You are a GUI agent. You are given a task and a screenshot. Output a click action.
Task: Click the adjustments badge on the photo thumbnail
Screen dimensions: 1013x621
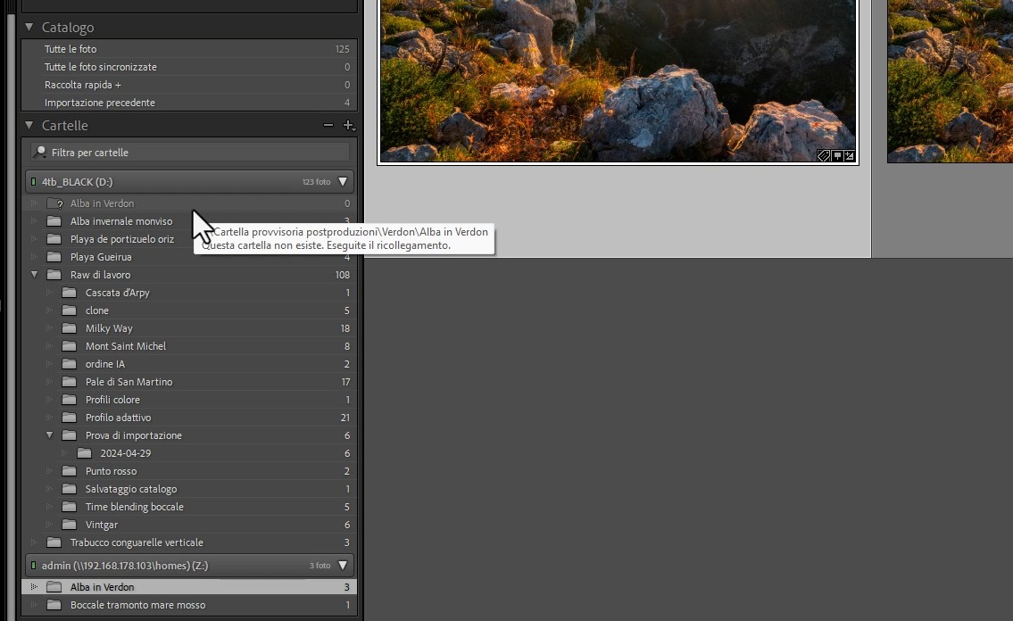click(849, 155)
